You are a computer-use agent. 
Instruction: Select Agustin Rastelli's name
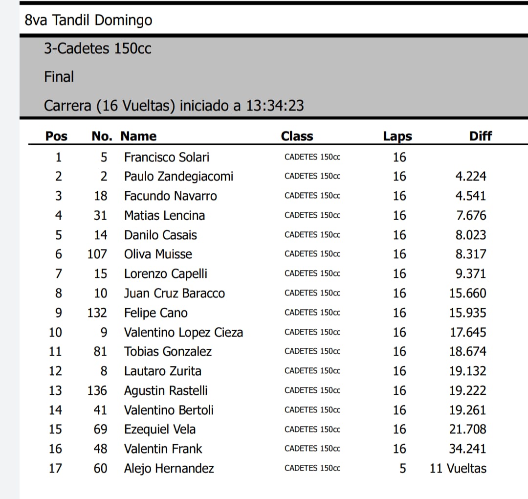pyautogui.click(x=166, y=391)
